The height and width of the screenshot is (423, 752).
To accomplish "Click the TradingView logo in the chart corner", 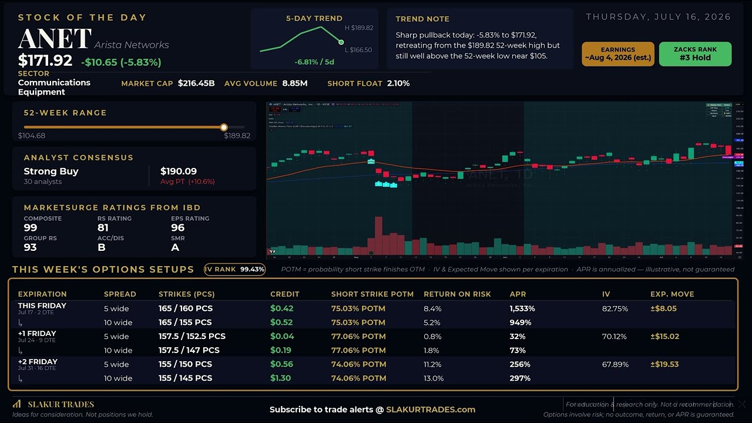I will tap(272, 252).
